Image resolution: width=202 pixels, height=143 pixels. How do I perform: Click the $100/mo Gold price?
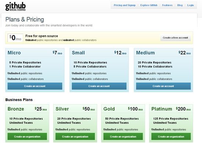135,109
